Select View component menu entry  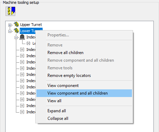tap(63, 86)
